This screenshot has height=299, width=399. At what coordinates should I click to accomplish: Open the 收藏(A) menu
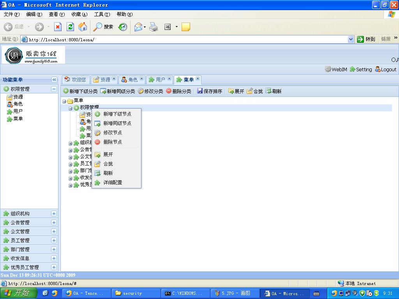tap(79, 14)
